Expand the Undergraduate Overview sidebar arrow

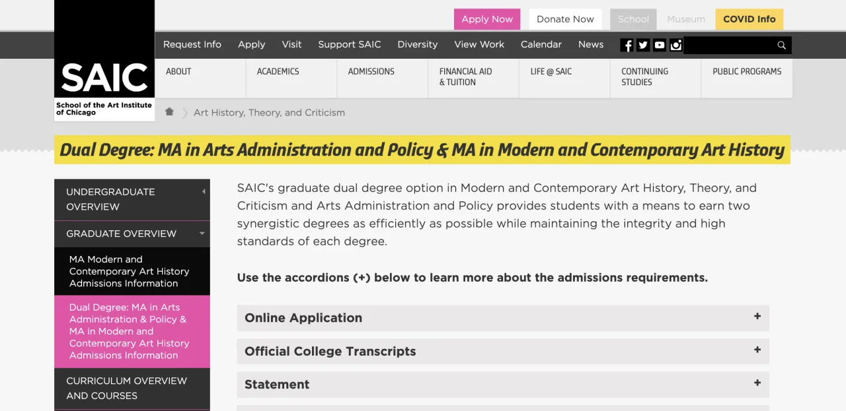click(204, 192)
